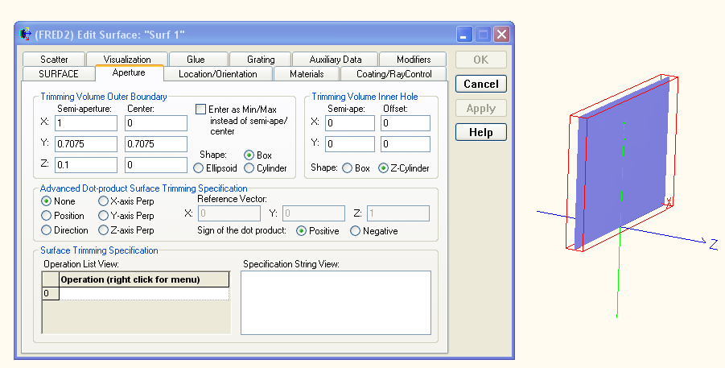Open the Location/Orientation tab
The image size is (725, 368).
(x=217, y=74)
